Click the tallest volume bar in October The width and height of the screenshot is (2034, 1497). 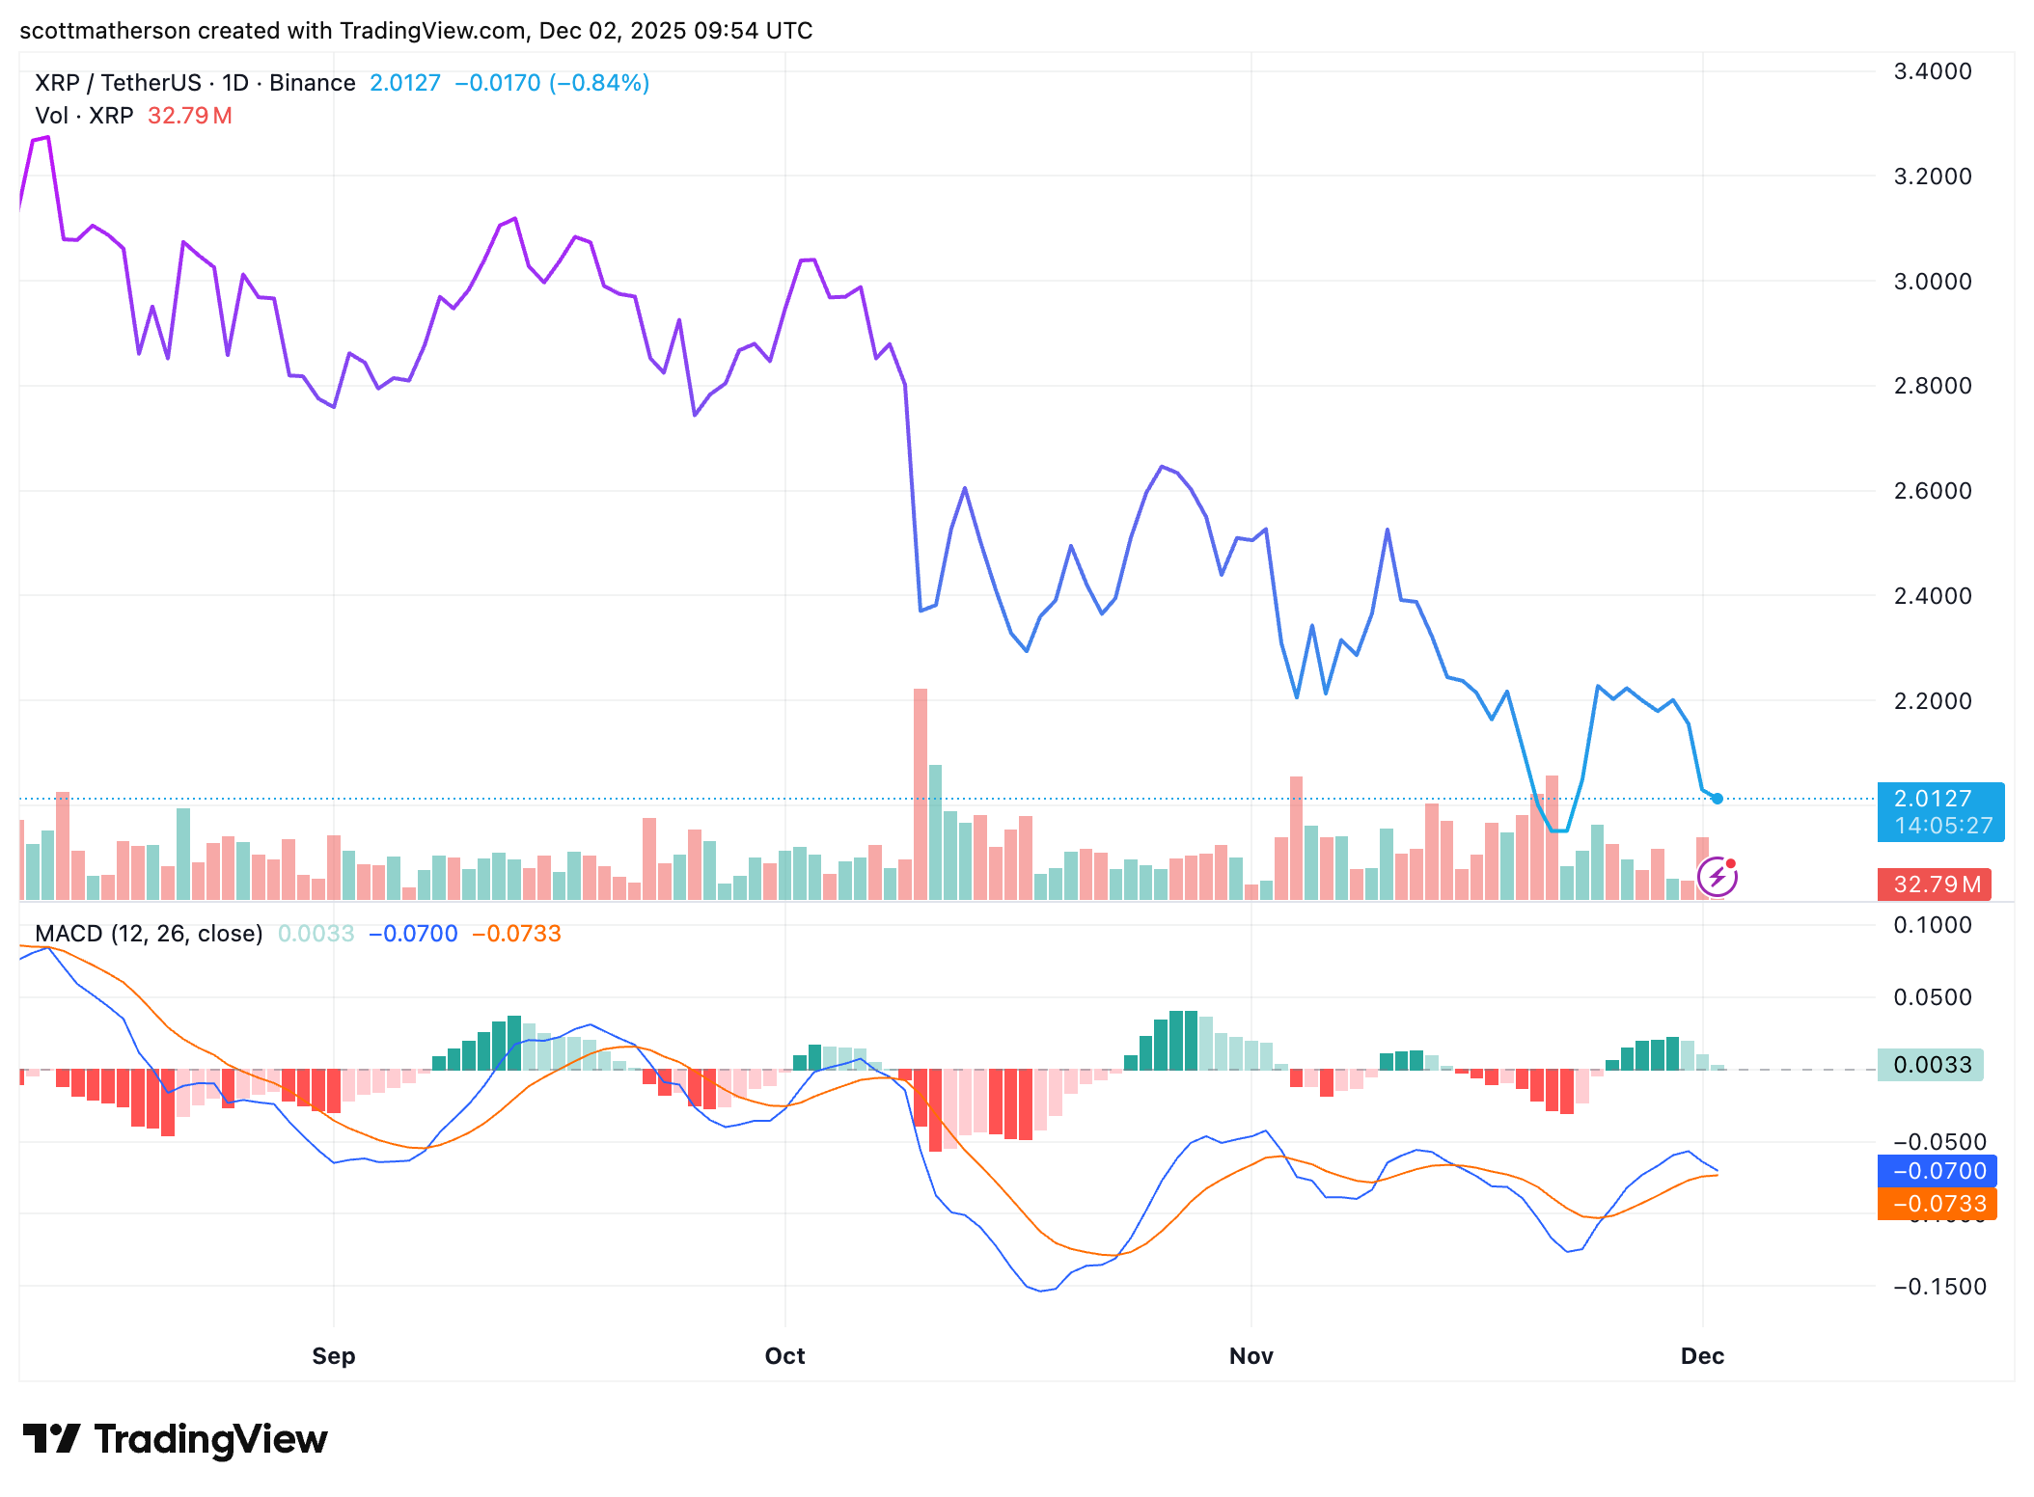pyautogui.click(x=921, y=793)
